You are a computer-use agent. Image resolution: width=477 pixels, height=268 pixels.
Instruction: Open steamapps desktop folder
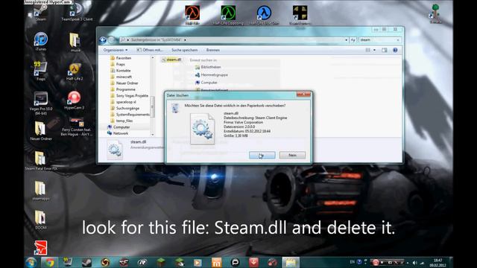(x=41, y=191)
